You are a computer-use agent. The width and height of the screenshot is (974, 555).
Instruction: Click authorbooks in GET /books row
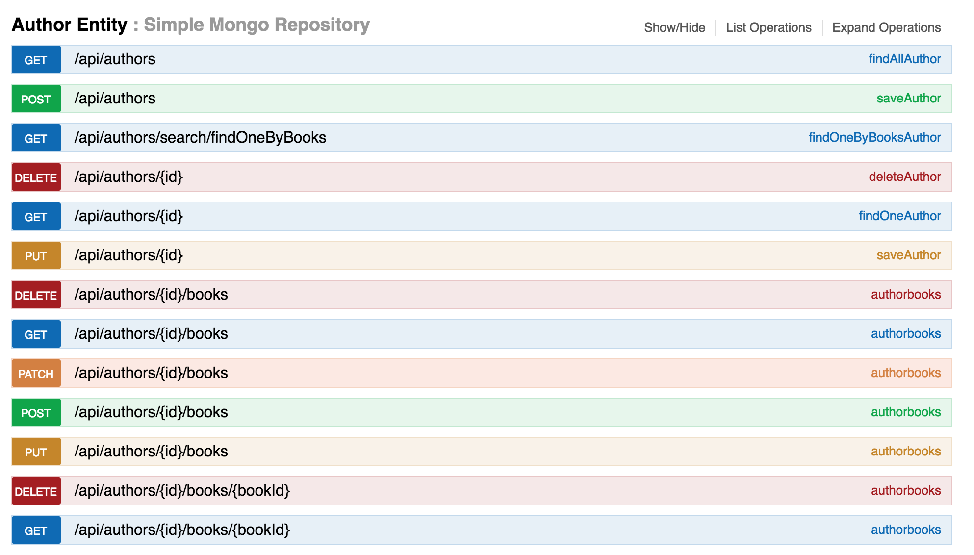(x=905, y=334)
